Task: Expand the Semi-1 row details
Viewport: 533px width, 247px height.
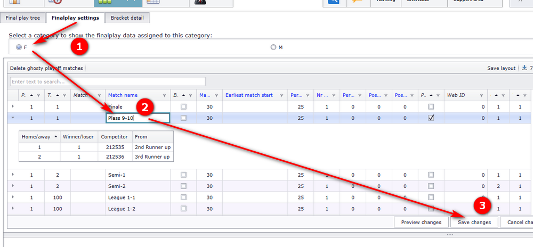Action: 13,175
